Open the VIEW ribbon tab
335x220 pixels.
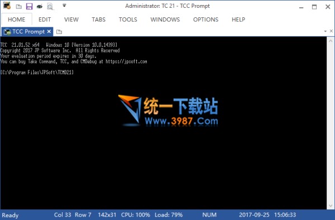click(x=71, y=20)
